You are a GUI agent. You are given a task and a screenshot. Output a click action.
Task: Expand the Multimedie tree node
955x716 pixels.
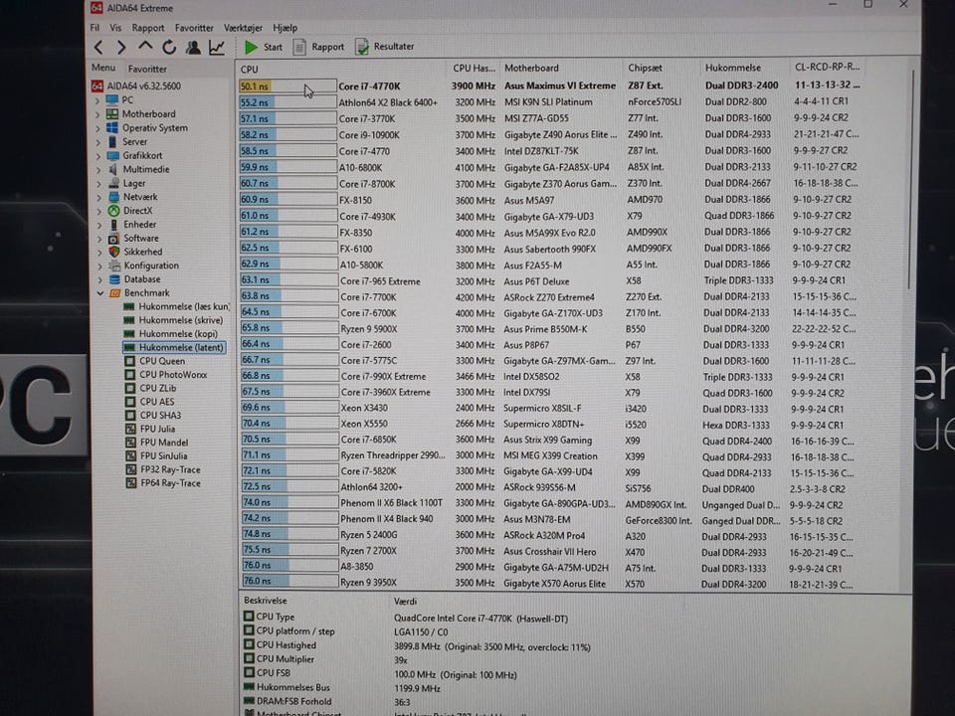coord(98,169)
